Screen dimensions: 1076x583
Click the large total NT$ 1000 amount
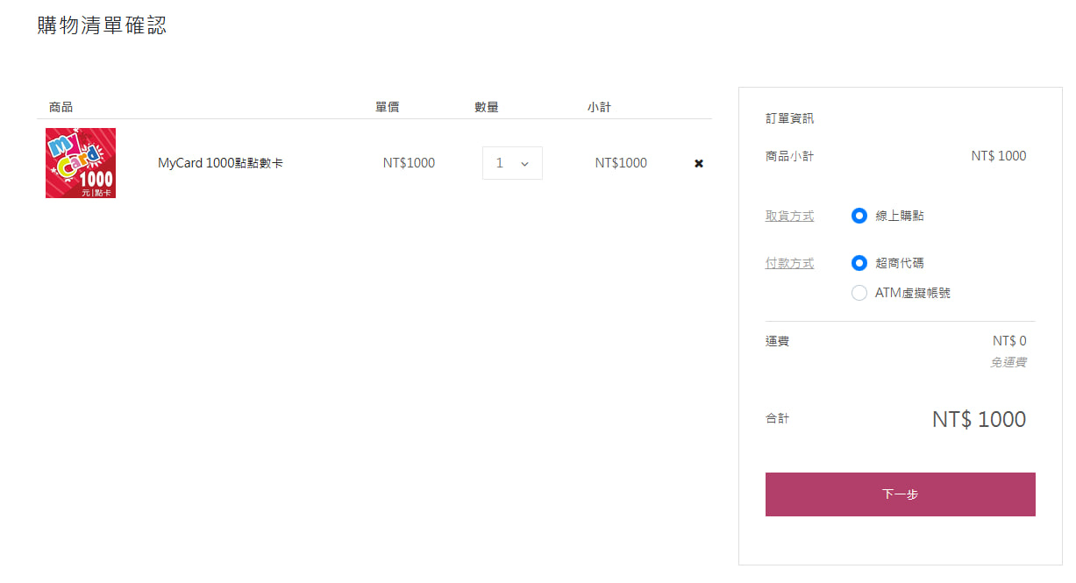click(x=979, y=419)
